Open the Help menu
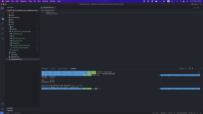This screenshot has width=203, height=114. pos(59,1)
